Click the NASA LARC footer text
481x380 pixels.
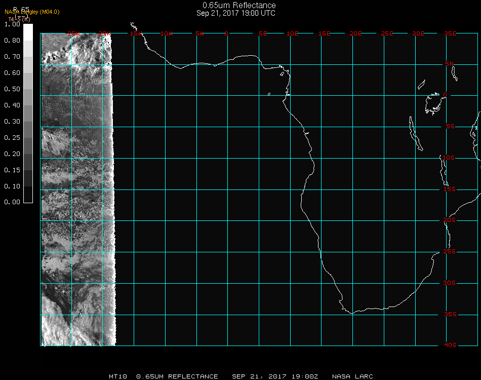tap(352, 376)
